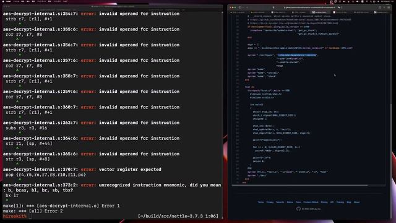This screenshot has width=396, height=223.
Task: Click the 'make: *** [all] Error 2' line
Action: click(x=33, y=211)
